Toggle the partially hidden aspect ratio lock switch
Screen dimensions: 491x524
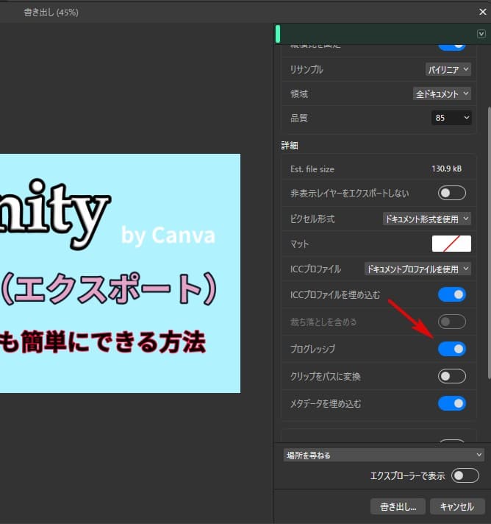click(x=452, y=46)
